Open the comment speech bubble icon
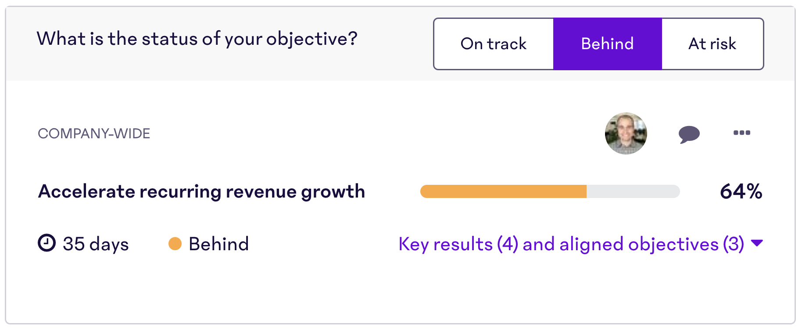The image size is (802, 331). pos(689,134)
